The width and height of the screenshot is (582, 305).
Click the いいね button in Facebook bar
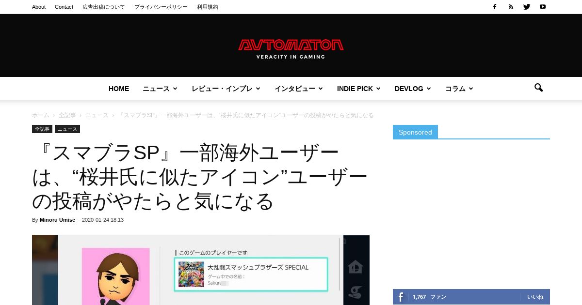tap(535, 297)
